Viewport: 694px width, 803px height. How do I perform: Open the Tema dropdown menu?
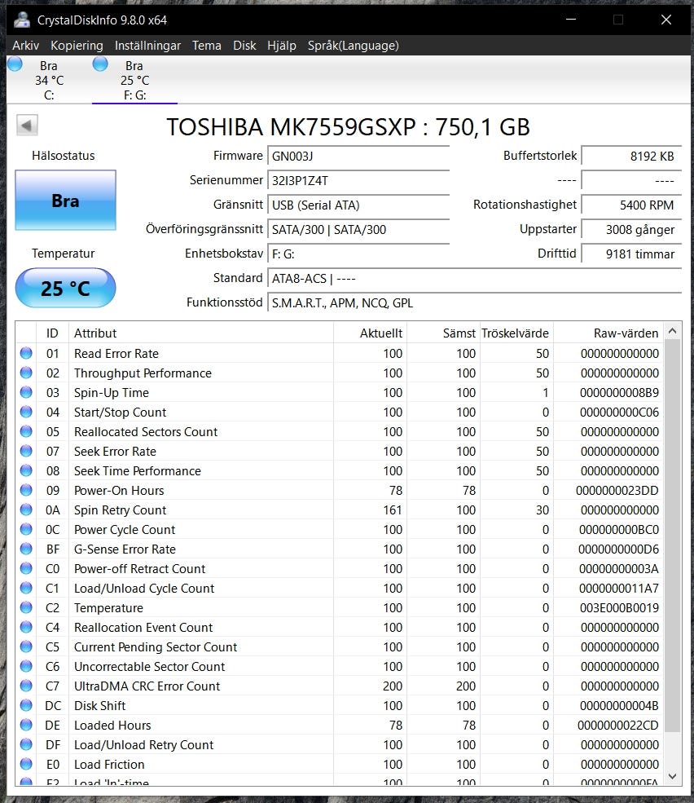[206, 46]
